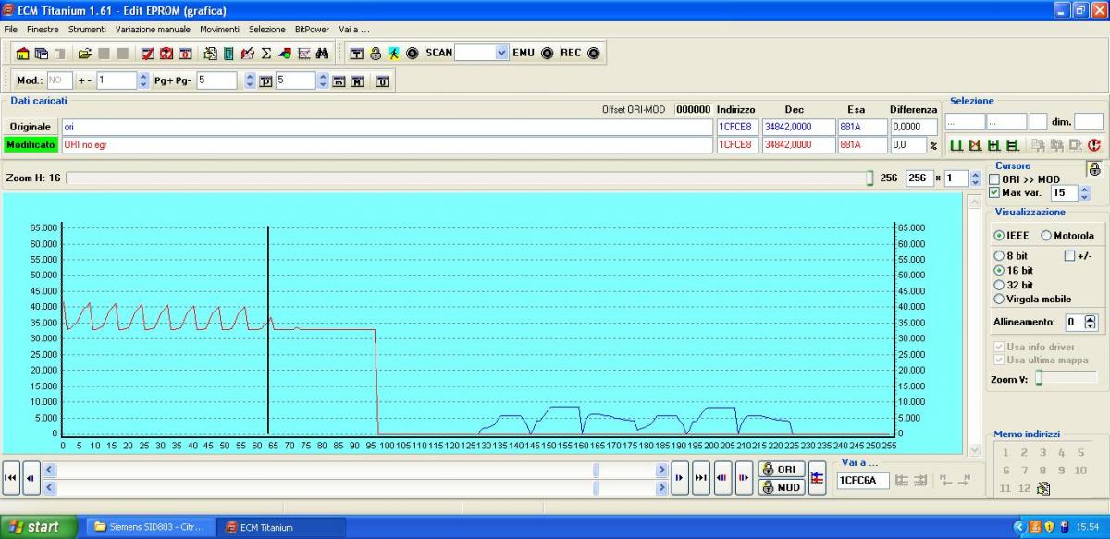Uncheck the Max var. checkbox
The width and height of the screenshot is (1110, 539).
994,192
